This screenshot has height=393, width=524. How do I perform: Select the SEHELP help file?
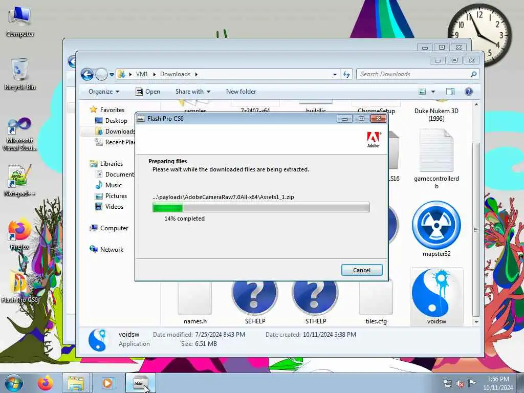click(255, 302)
